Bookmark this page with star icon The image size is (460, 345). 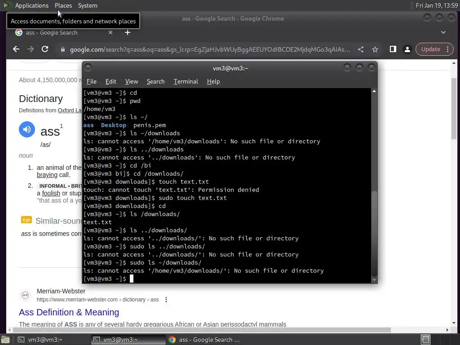click(375, 49)
